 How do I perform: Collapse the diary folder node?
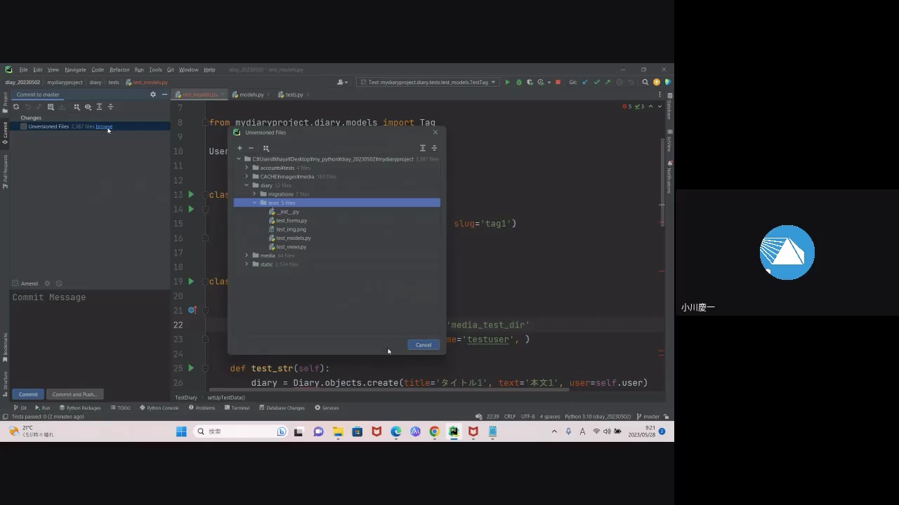(247, 185)
